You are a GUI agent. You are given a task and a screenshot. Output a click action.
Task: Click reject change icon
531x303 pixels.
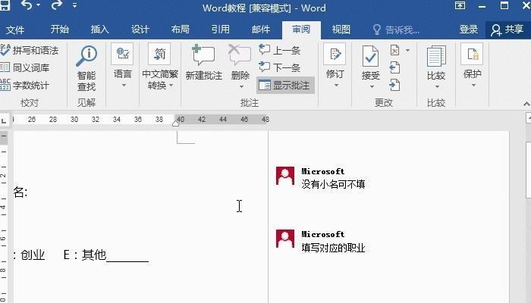(395, 51)
